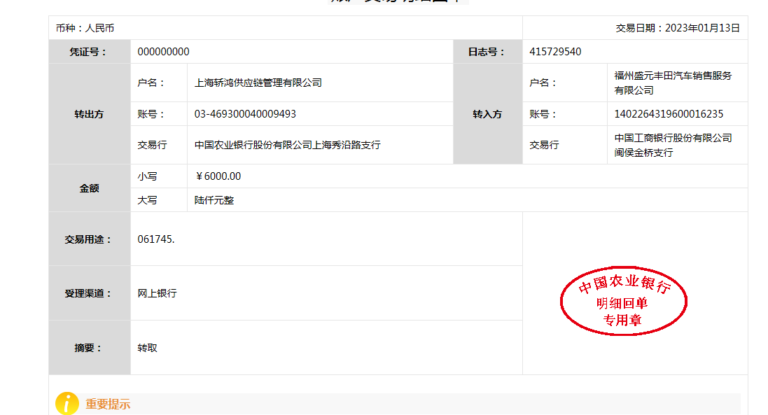Click the payer bank 上海秀沿路支行
The image size is (768, 415).
(287, 145)
